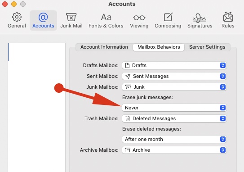Open Fonts & Colors preferences
The height and width of the screenshot is (172, 244).
point(106,20)
